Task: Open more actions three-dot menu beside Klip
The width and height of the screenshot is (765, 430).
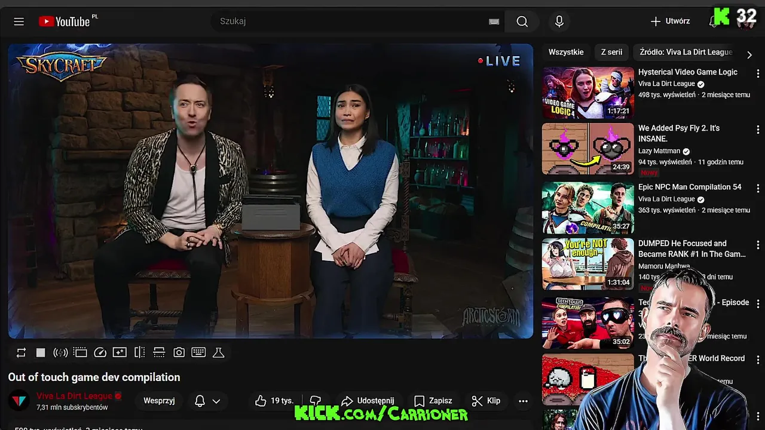Action: click(523, 401)
